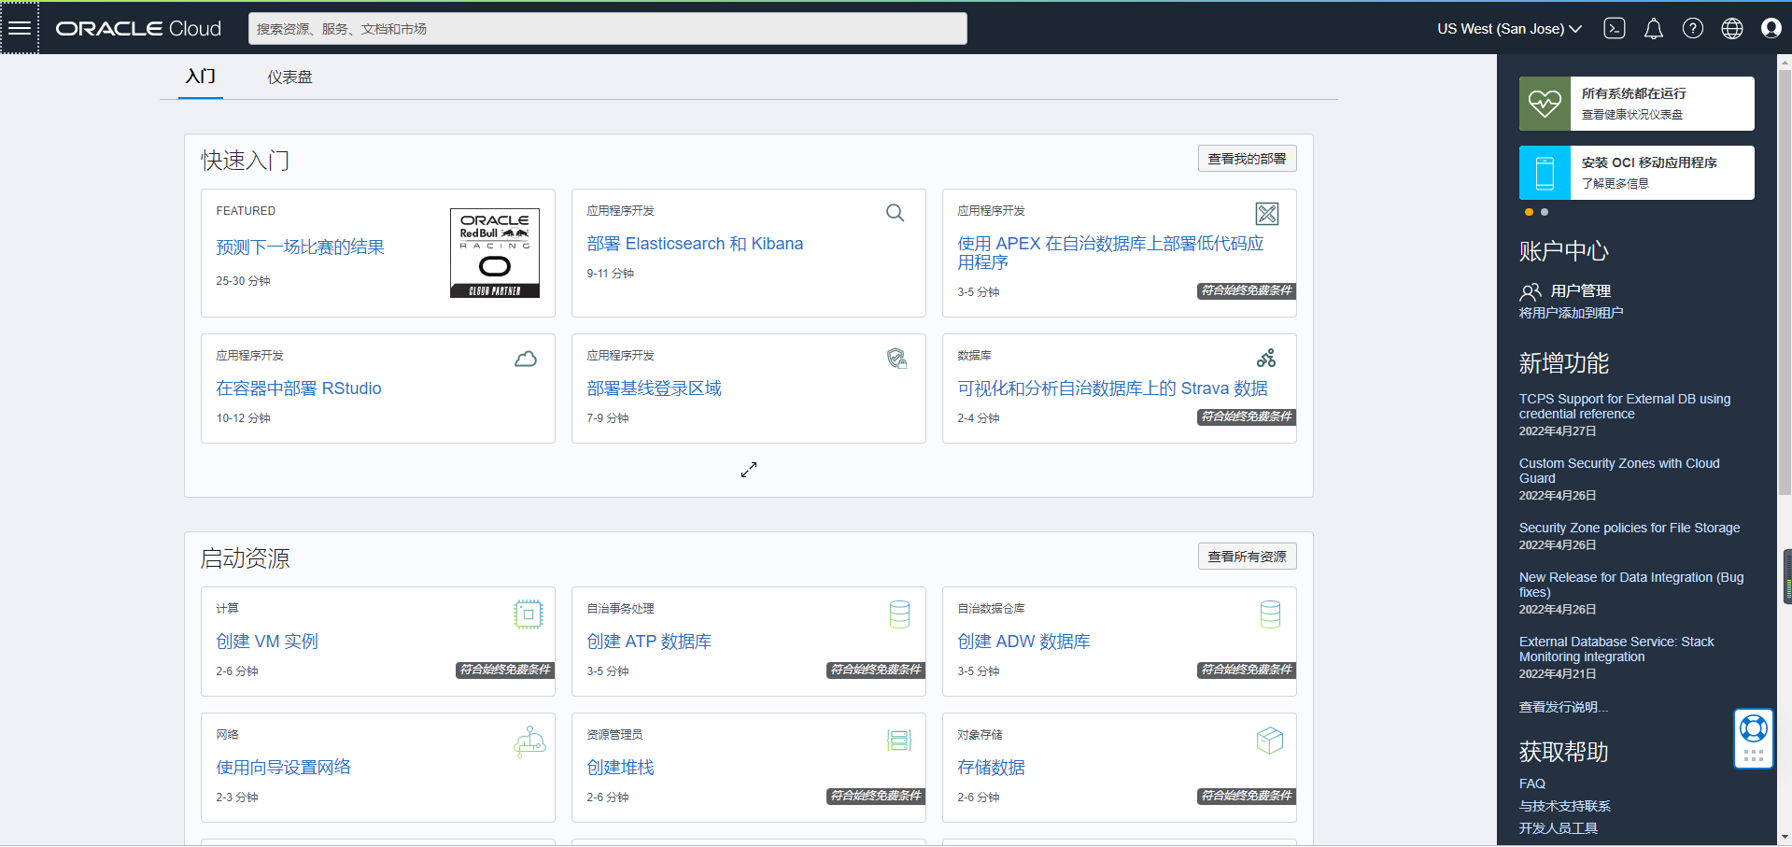Image resolution: width=1792 pixels, height=847 pixels.
Task: Click the page vertical scrollbar down arrow
Action: click(1785, 838)
